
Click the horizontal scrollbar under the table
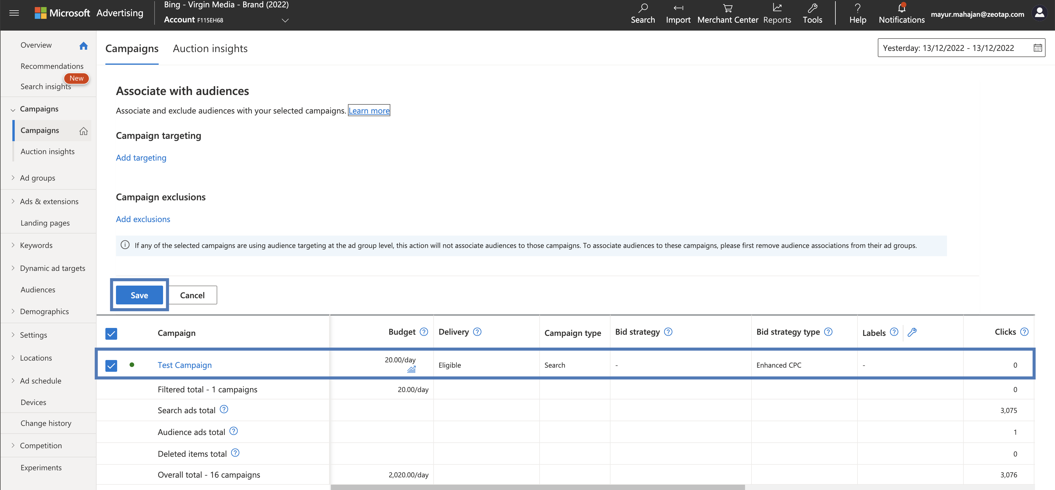tap(537, 487)
